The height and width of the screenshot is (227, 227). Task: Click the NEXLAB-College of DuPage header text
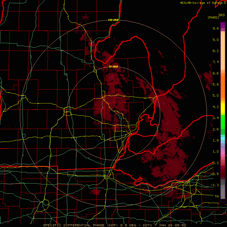[x=203, y=3]
